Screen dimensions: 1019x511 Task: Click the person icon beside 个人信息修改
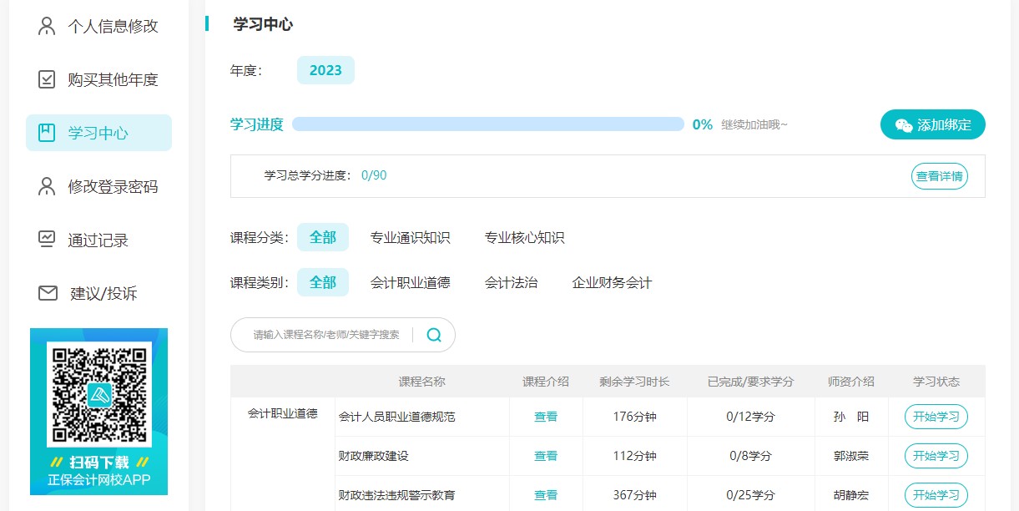tap(47, 26)
